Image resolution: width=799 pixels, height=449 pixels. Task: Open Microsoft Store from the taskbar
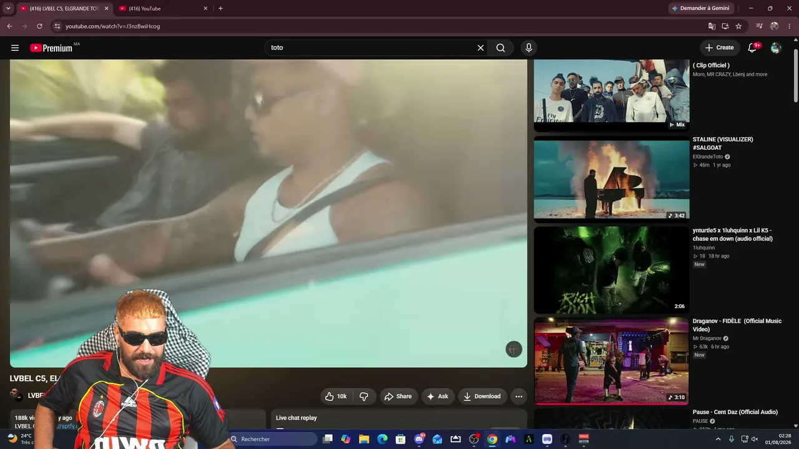coord(401,439)
